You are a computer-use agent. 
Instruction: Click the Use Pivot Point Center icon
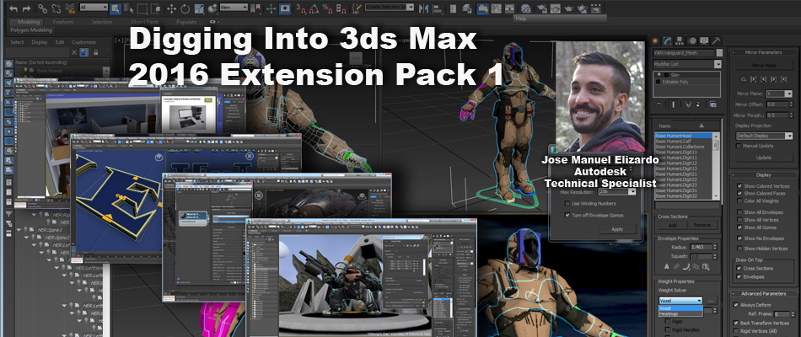257,8
